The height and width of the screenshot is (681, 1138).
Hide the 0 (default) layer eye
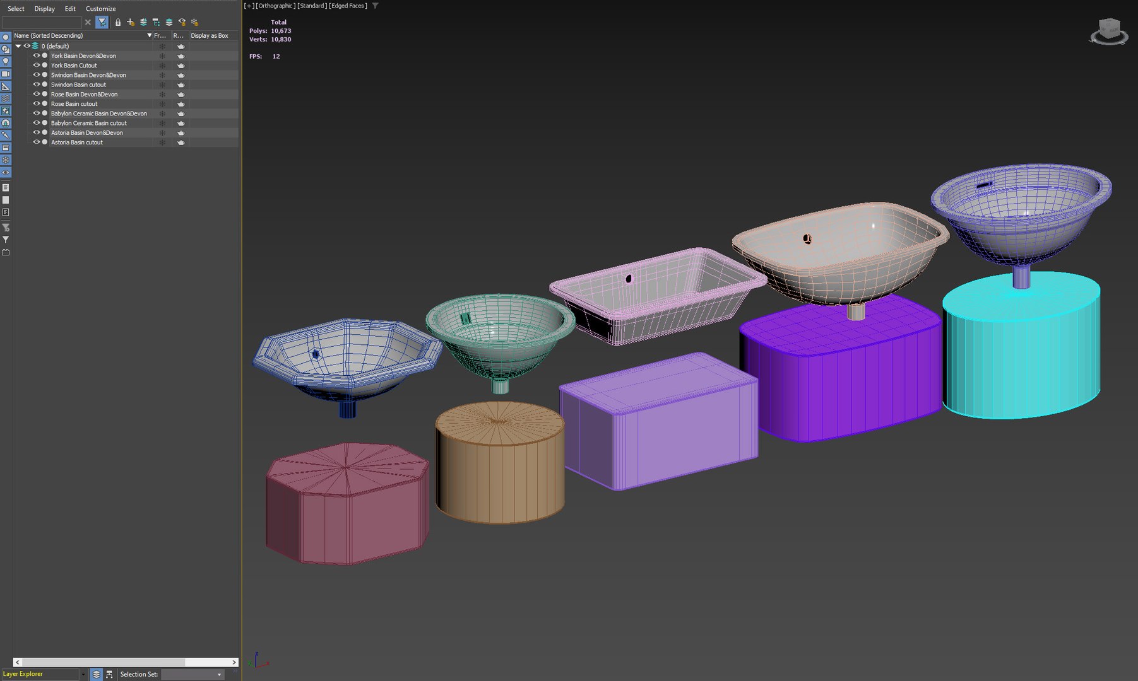[27, 46]
